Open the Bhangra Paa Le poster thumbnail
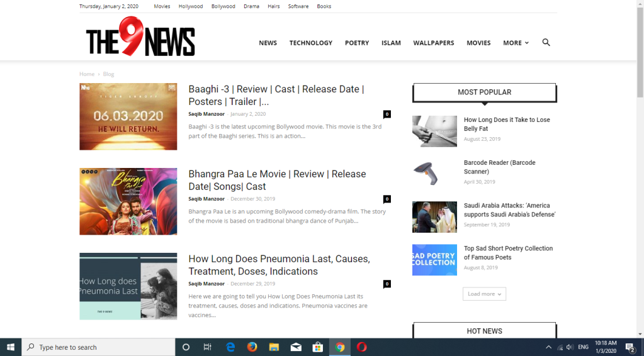 [x=128, y=201]
